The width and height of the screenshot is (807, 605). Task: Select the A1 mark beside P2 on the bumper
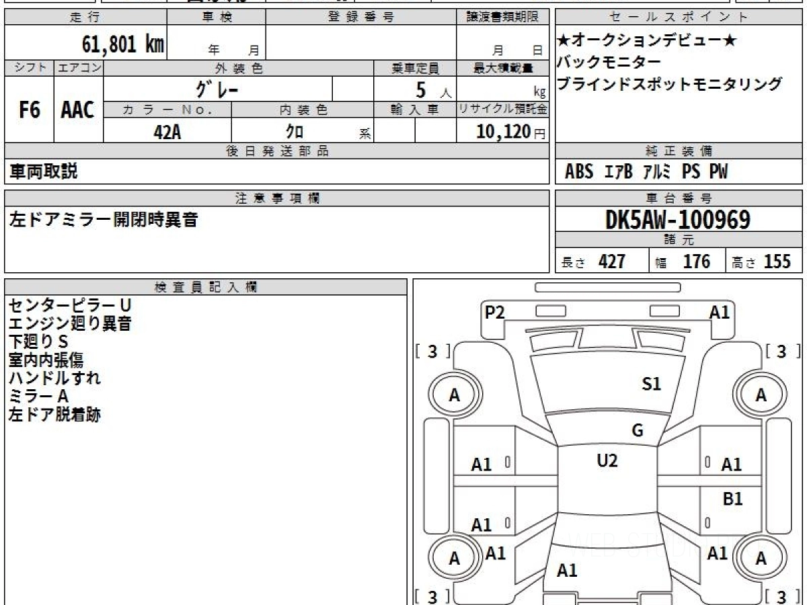[720, 312]
